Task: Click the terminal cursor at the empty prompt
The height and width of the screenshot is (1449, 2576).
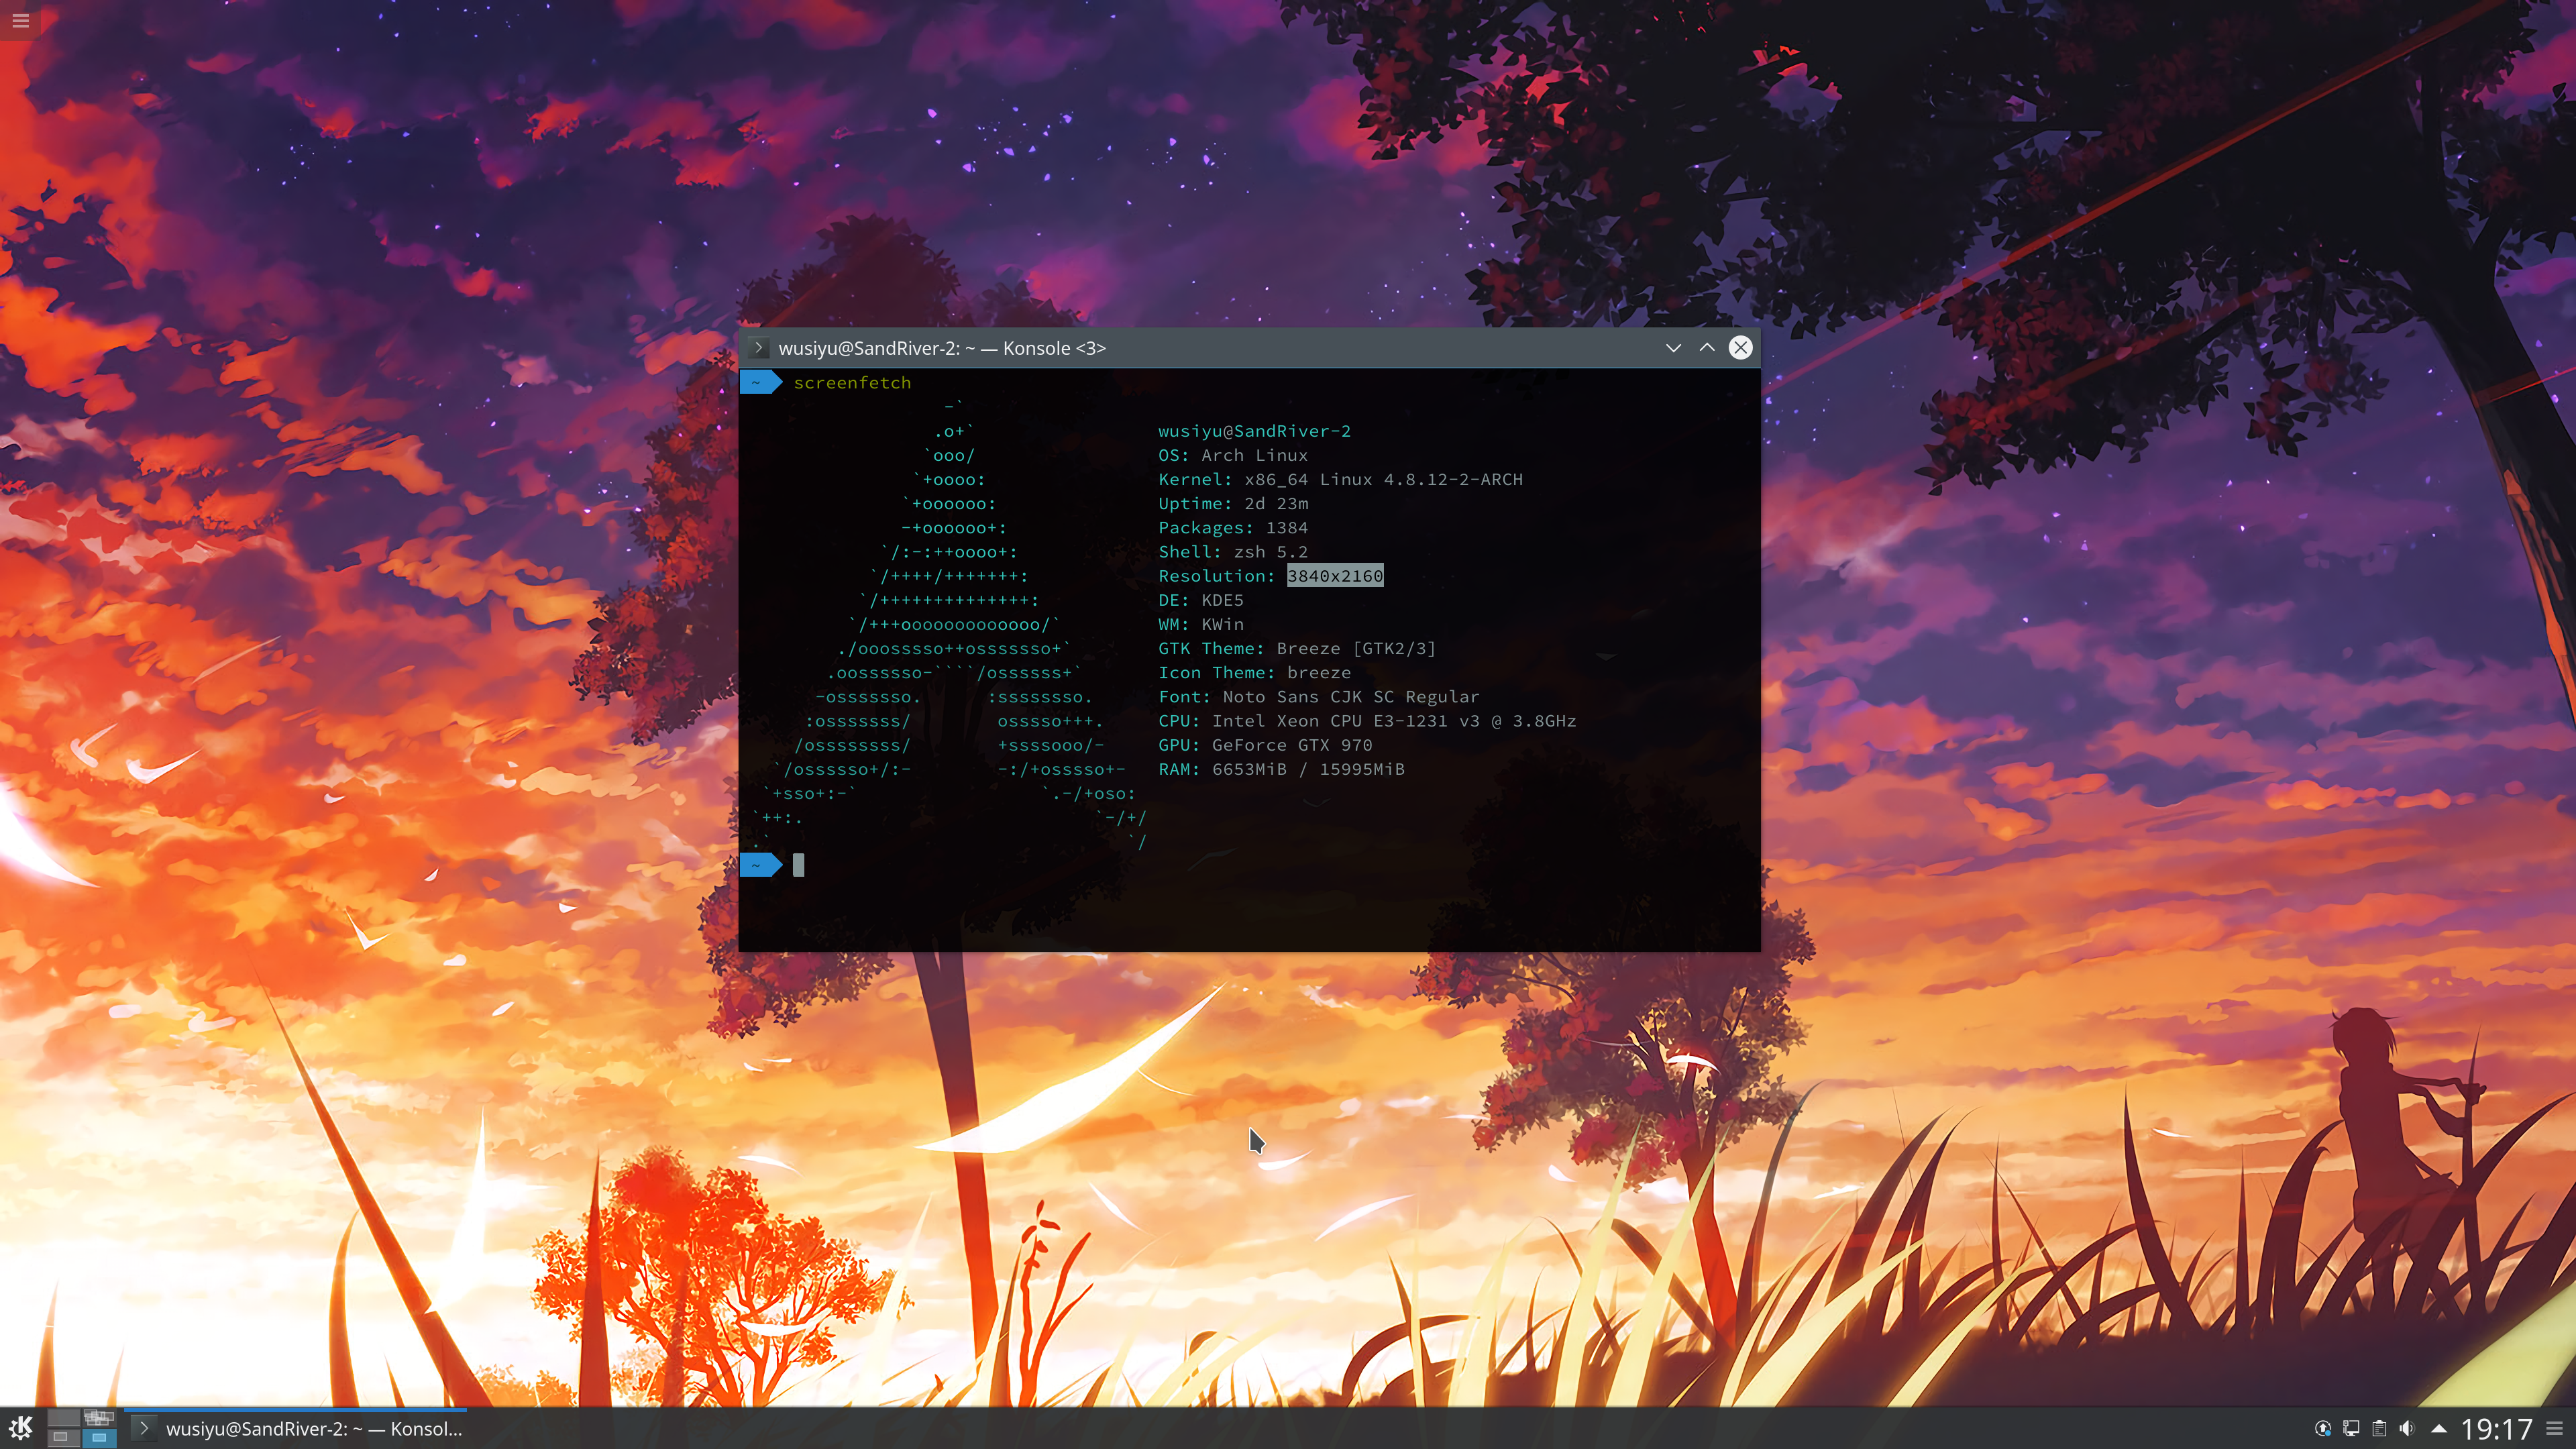Action: pos(798,865)
